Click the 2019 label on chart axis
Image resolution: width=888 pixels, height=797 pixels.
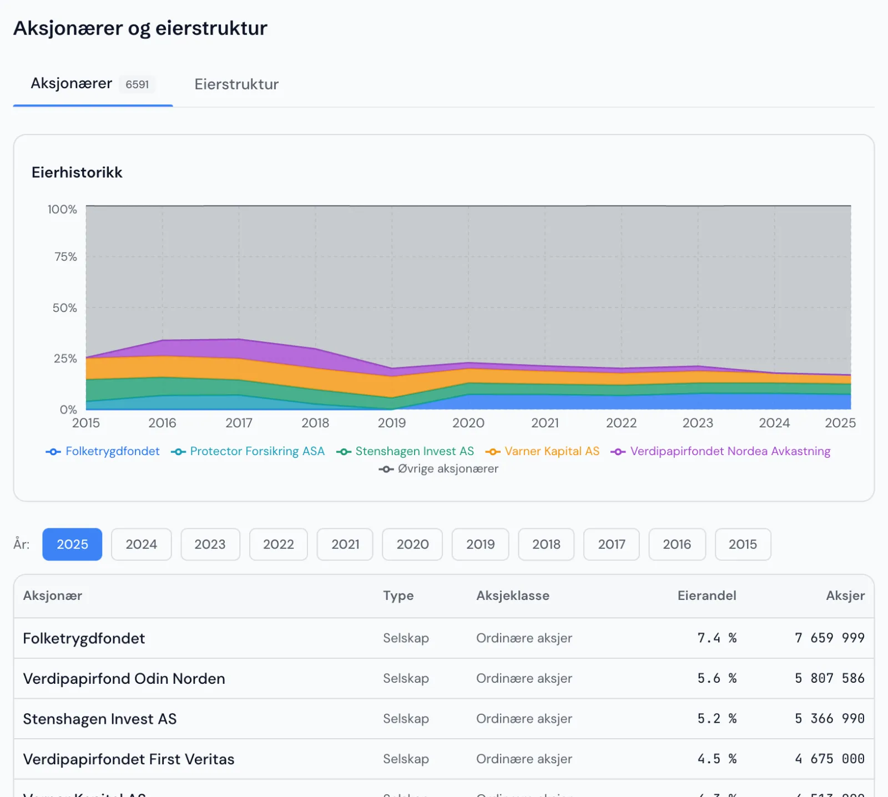(x=392, y=423)
